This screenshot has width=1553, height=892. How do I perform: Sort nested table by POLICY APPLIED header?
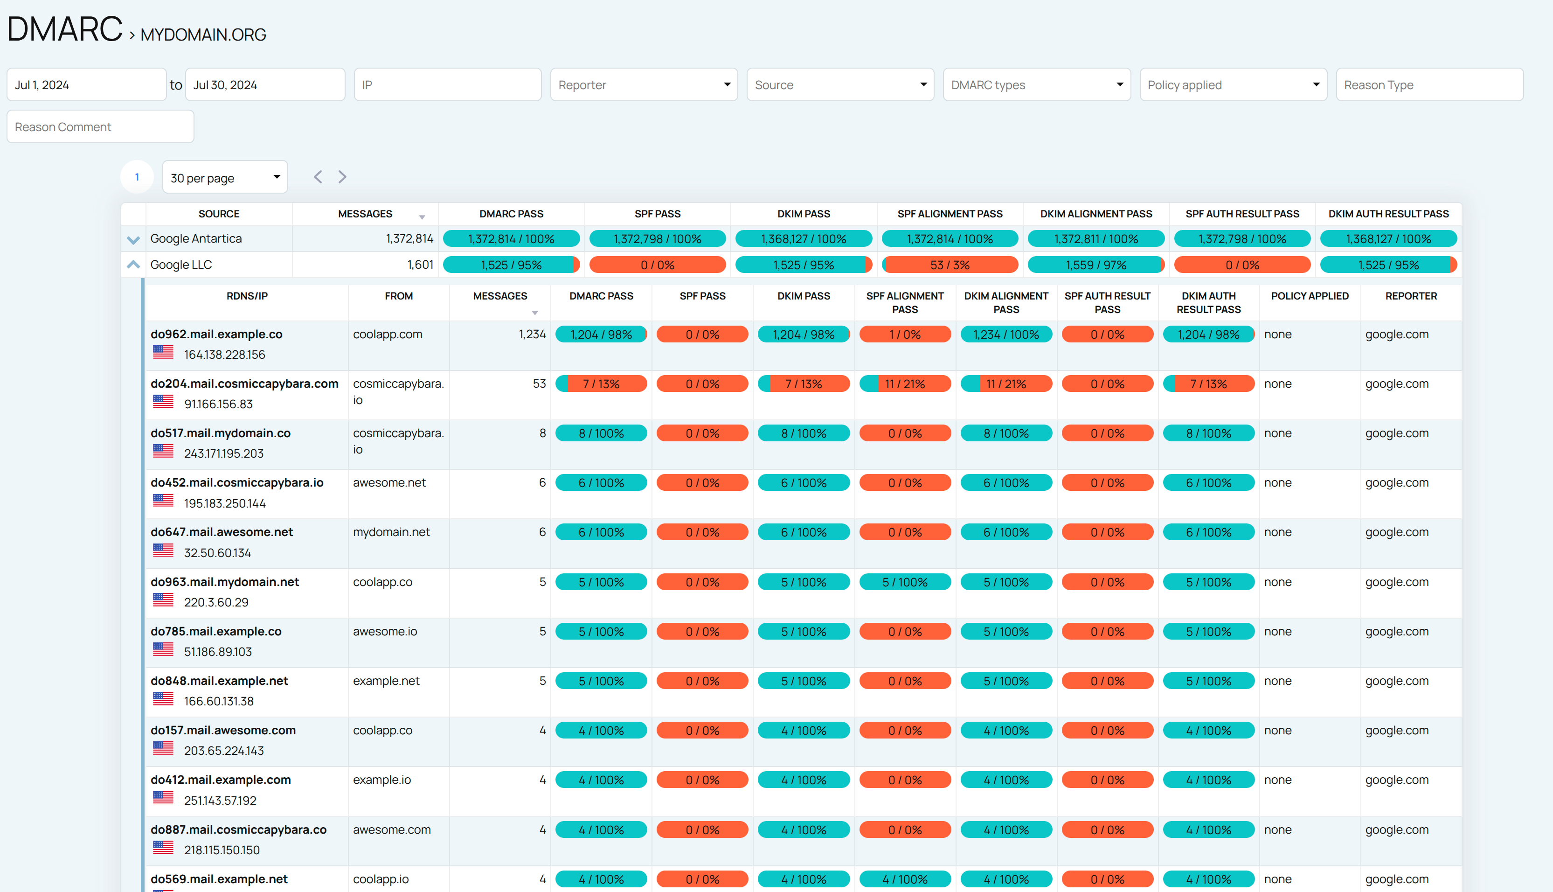click(x=1309, y=296)
